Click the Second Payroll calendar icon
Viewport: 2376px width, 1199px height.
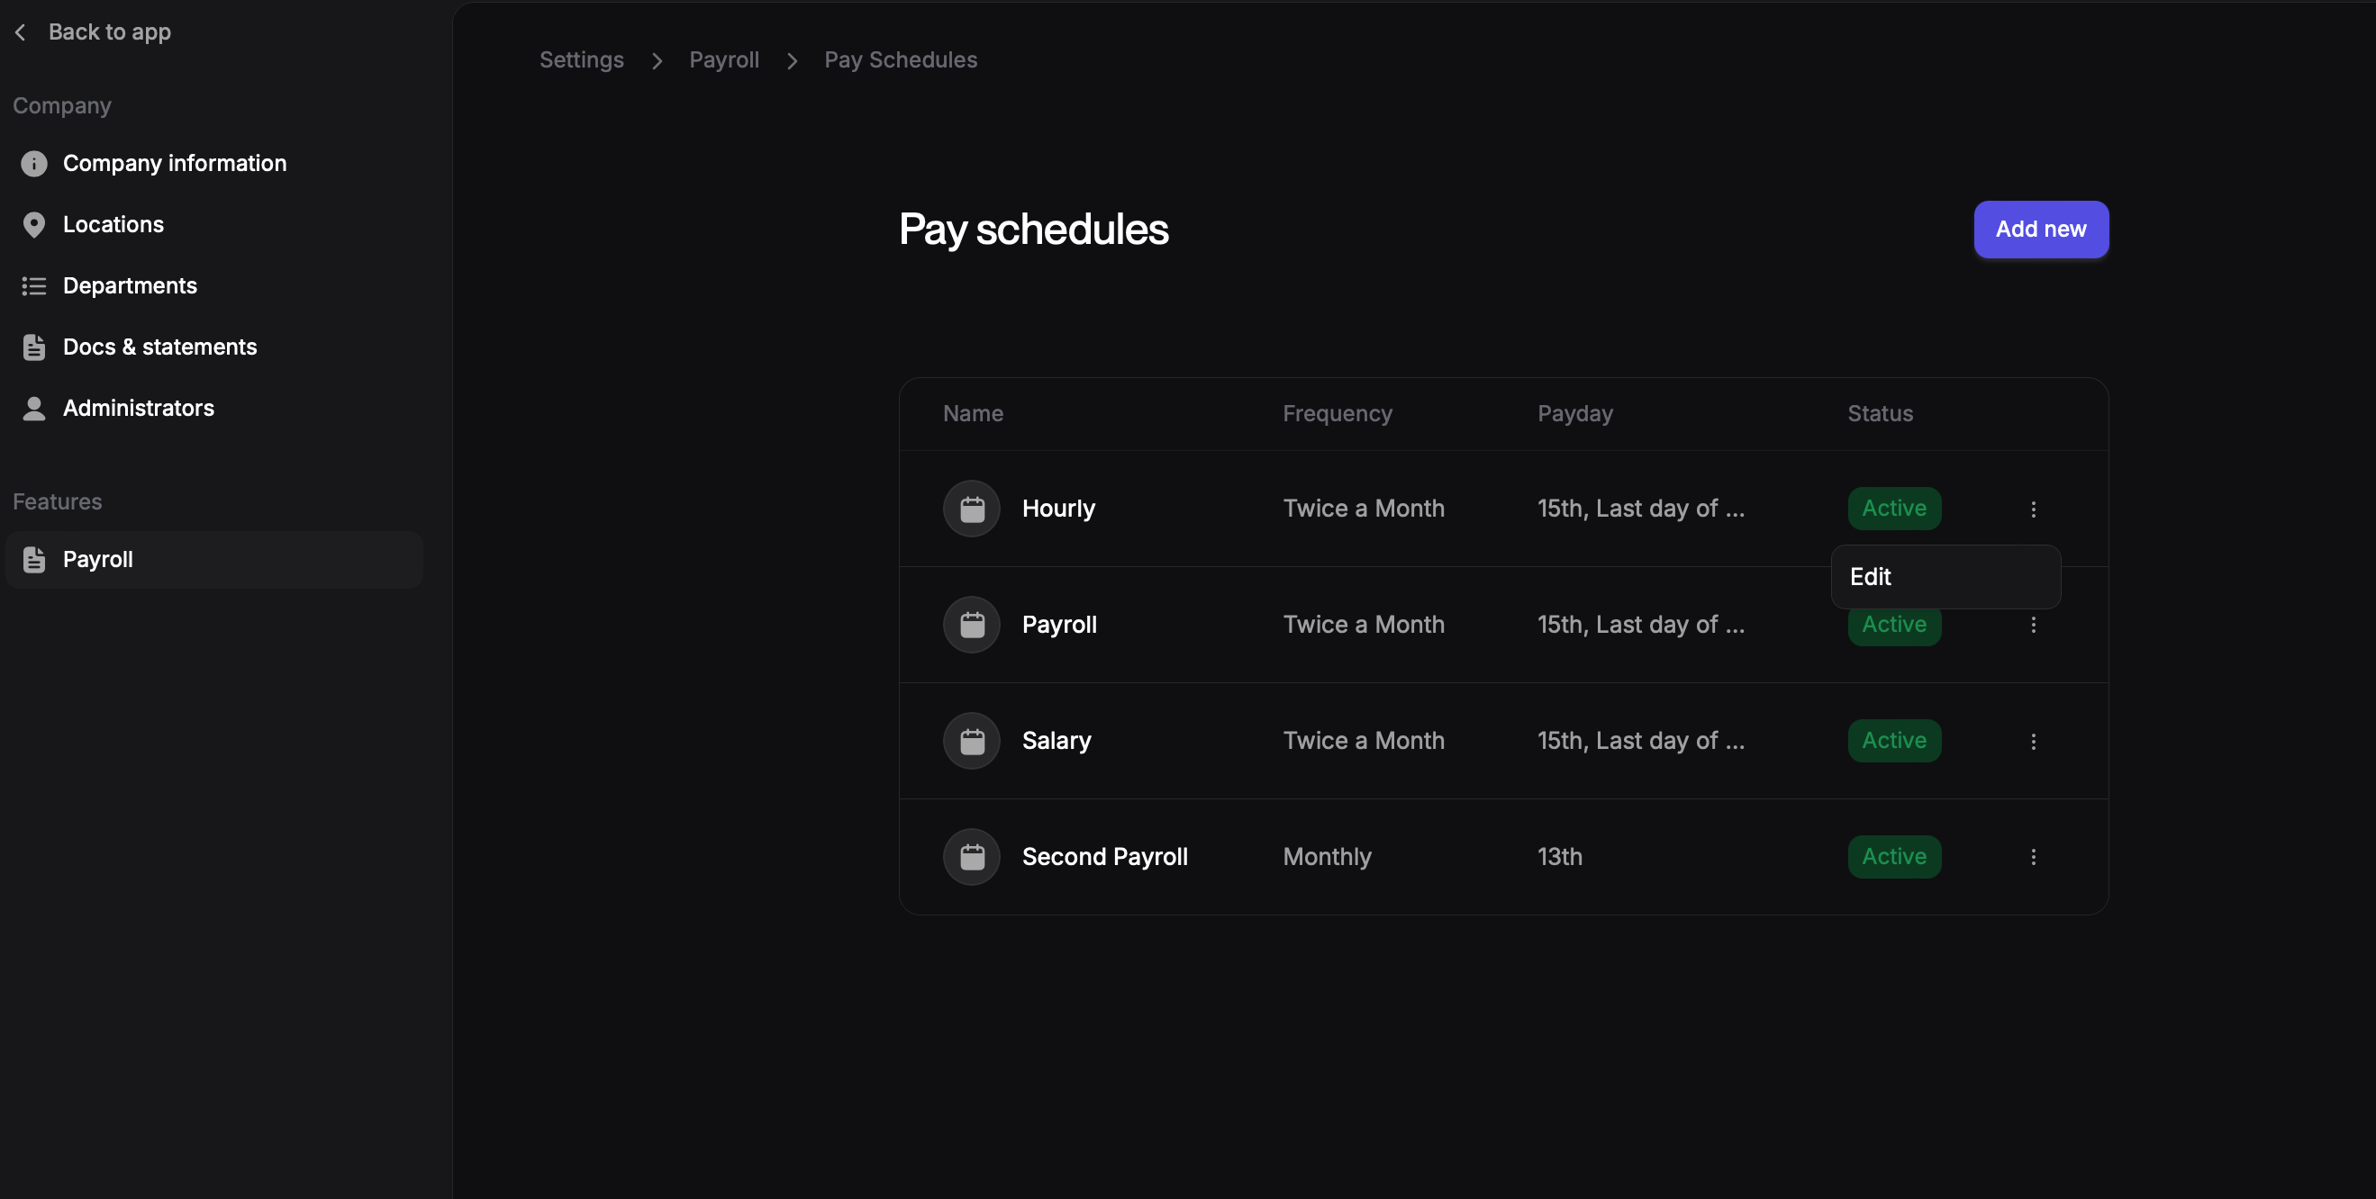(971, 857)
